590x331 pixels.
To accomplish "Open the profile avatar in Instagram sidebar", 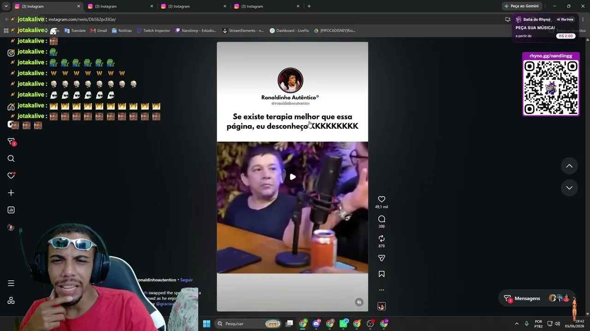I will click(11, 228).
